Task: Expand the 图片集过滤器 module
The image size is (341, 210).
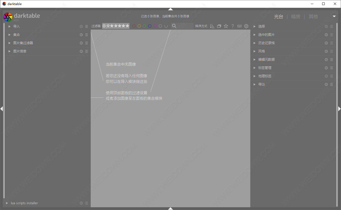Action: (10, 43)
